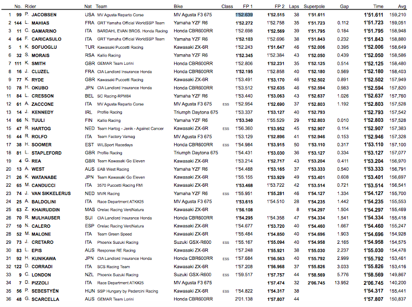Image resolution: width=412 pixels, height=307 pixels.
Task: Click rider CALERO
Action: (40, 227)
